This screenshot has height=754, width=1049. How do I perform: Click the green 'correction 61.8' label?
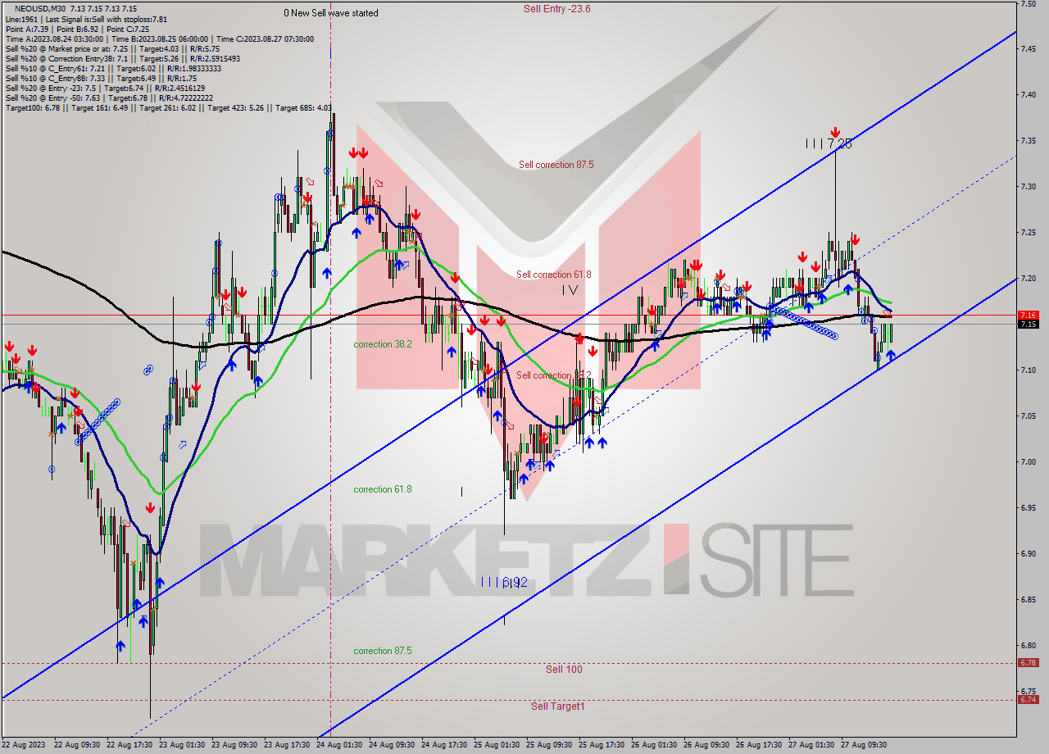click(x=383, y=489)
